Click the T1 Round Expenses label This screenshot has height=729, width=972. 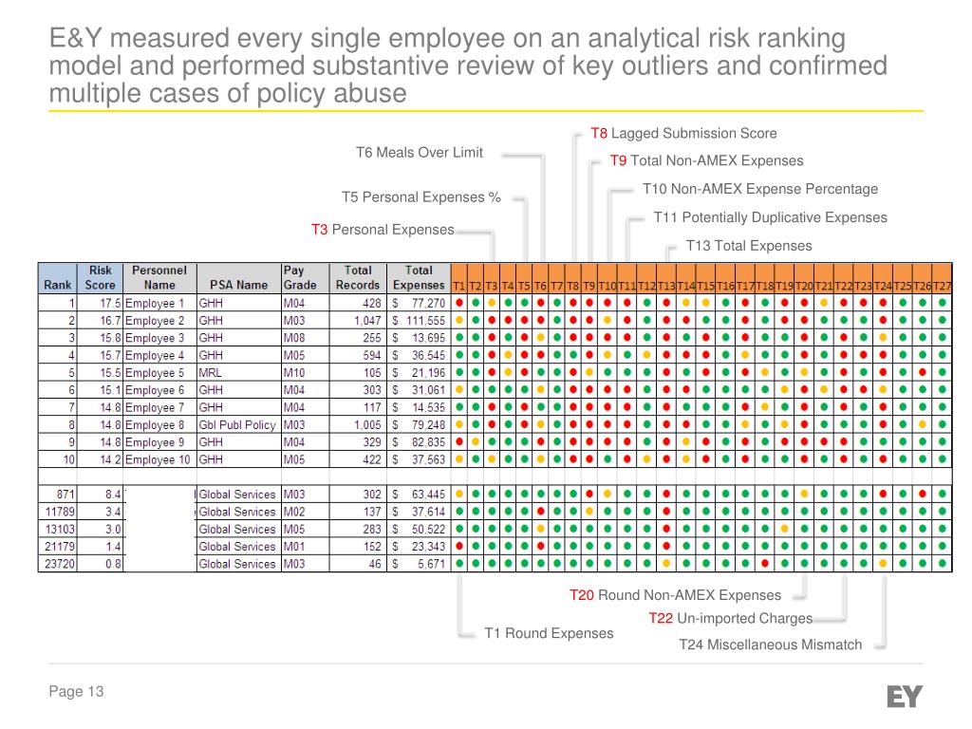coord(549,633)
